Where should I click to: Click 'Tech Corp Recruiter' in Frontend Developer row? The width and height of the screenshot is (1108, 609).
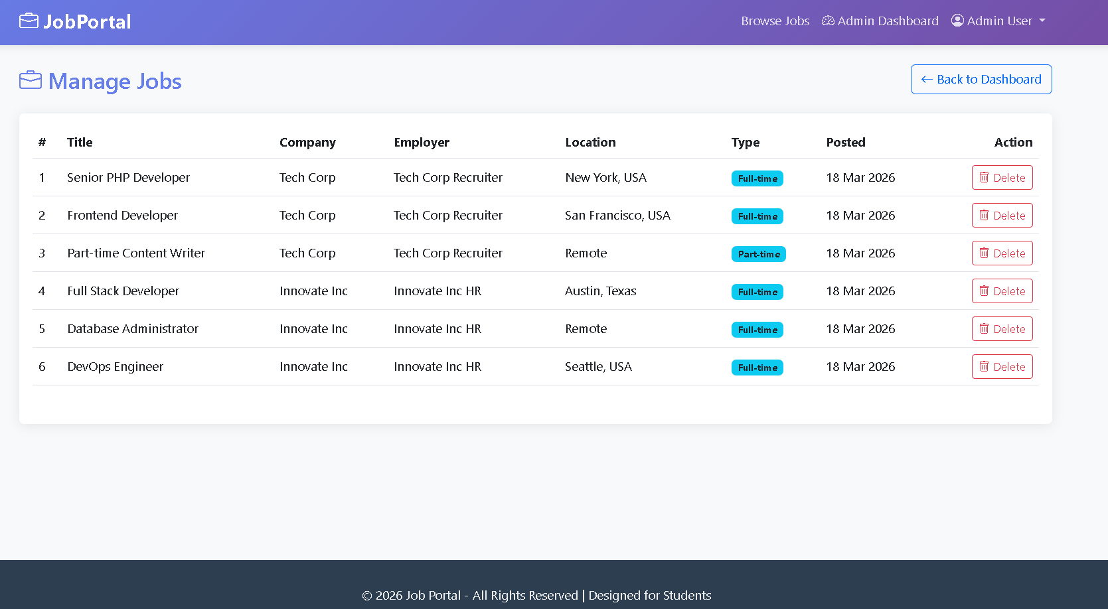click(448, 215)
